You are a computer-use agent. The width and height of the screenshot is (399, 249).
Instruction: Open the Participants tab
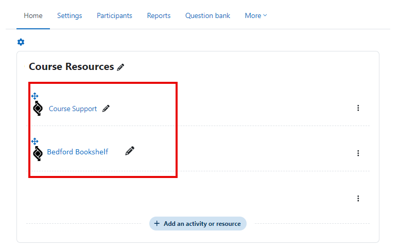pos(114,16)
